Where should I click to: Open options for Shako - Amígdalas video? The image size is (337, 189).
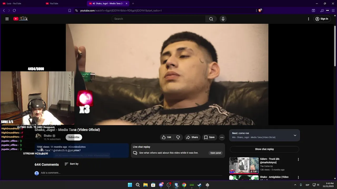coord(298,177)
